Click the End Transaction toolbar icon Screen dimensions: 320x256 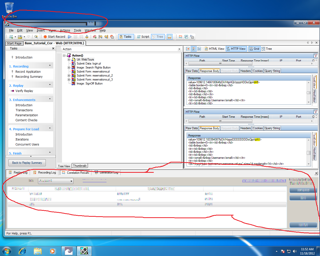pos(106,37)
